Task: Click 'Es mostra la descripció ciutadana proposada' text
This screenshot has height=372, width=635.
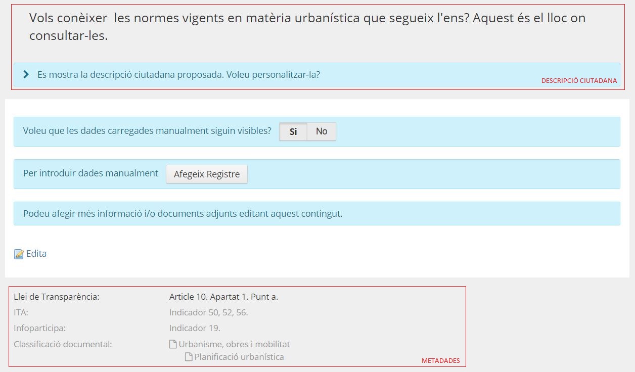Action: point(178,75)
